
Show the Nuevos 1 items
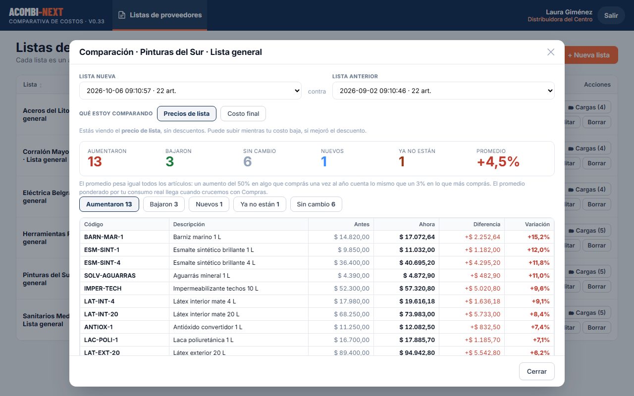[209, 204]
